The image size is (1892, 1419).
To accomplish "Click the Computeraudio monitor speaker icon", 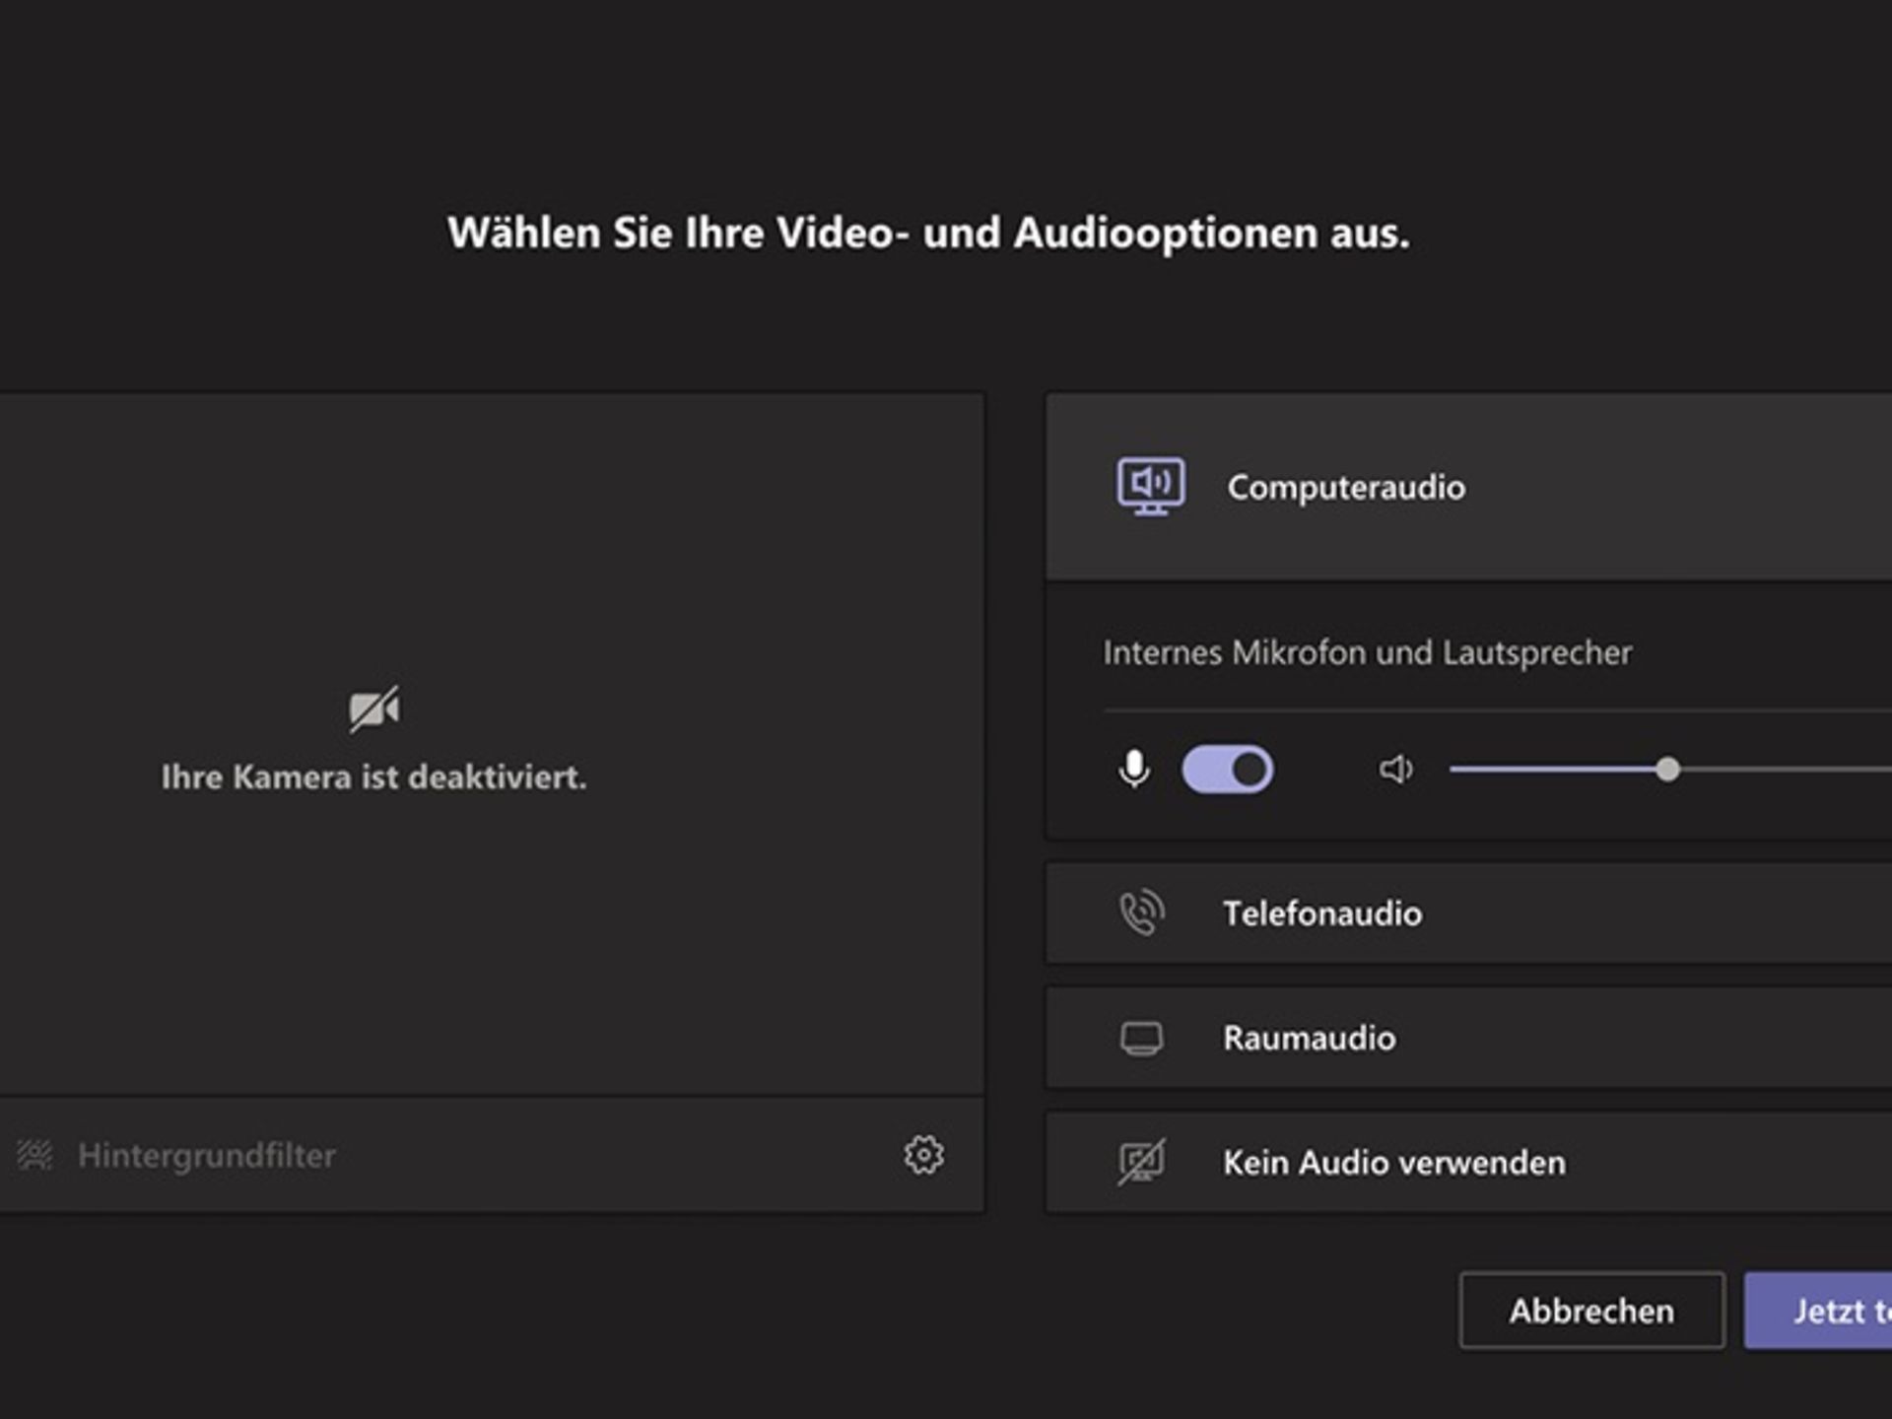I will click(x=1150, y=486).
